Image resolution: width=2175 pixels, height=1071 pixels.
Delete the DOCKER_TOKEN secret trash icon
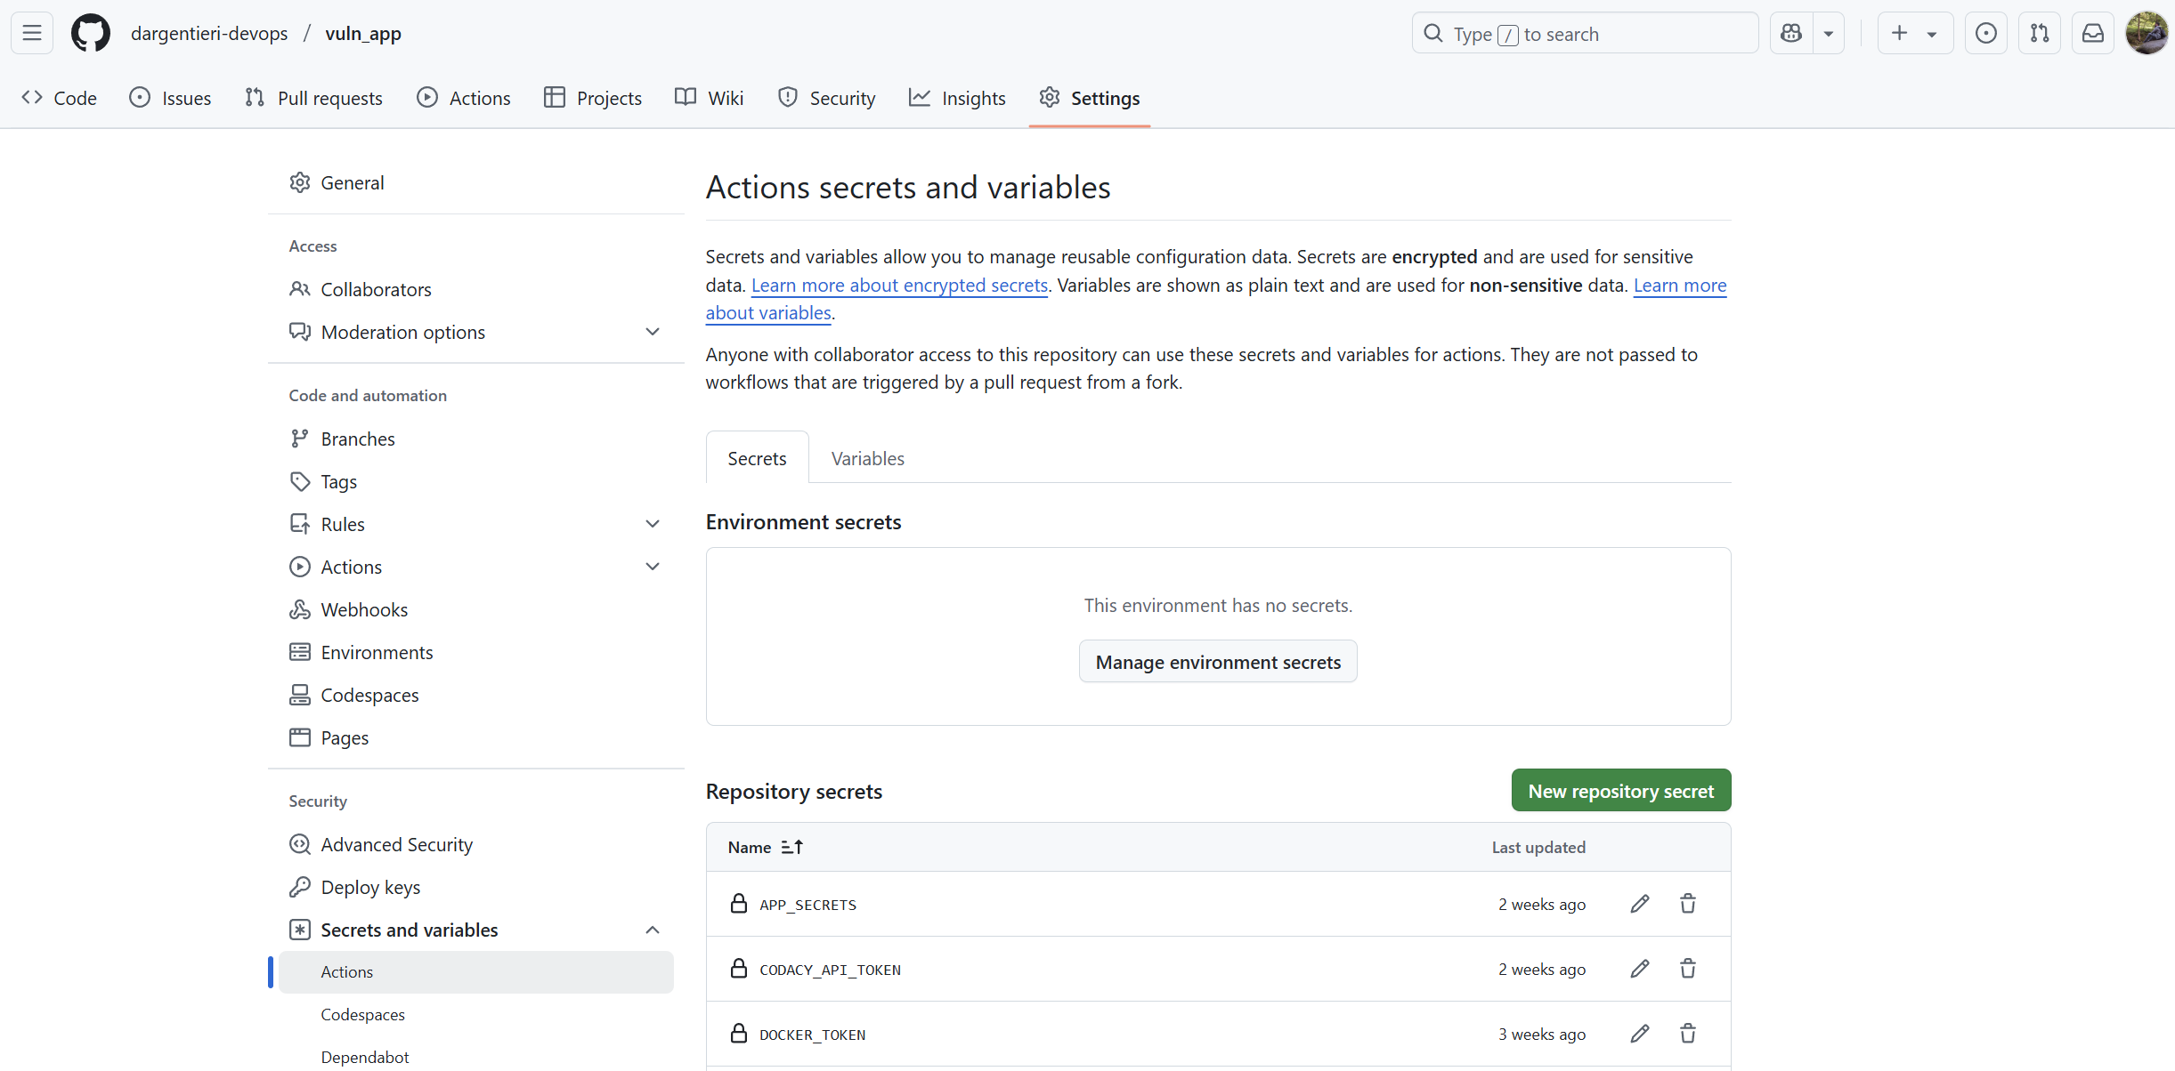click(x=1687, y=1034)
